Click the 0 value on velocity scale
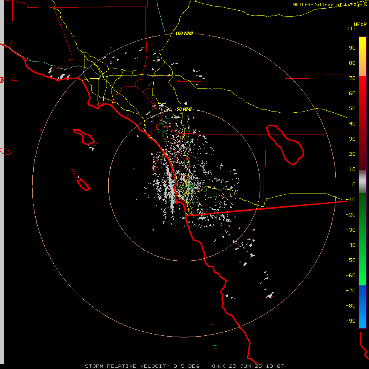The width and height of the screenshot is (369, 369). click(354, 184)
